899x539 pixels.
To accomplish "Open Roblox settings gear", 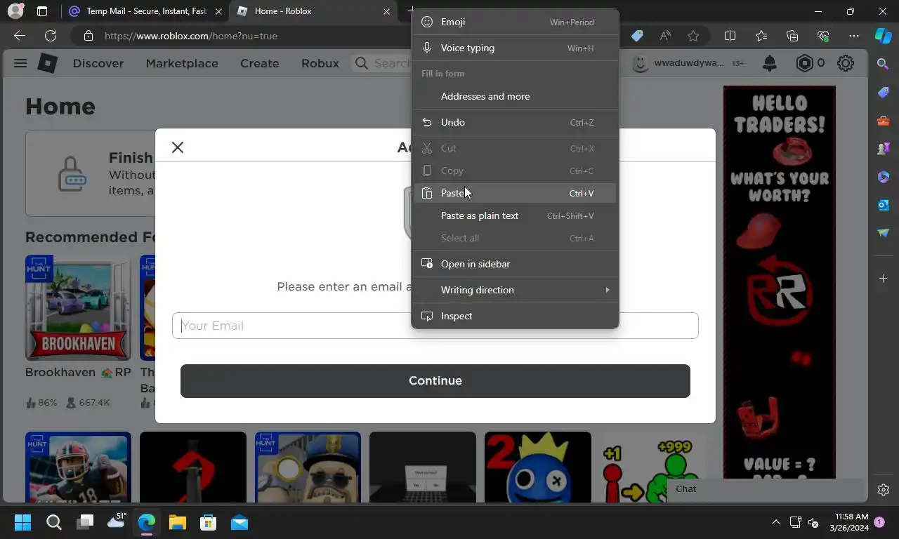I will [x=846, y=63].
